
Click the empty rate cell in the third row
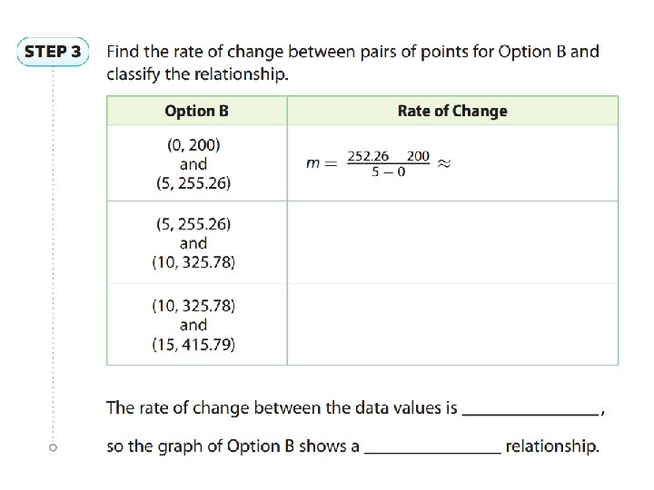point(452,324)
